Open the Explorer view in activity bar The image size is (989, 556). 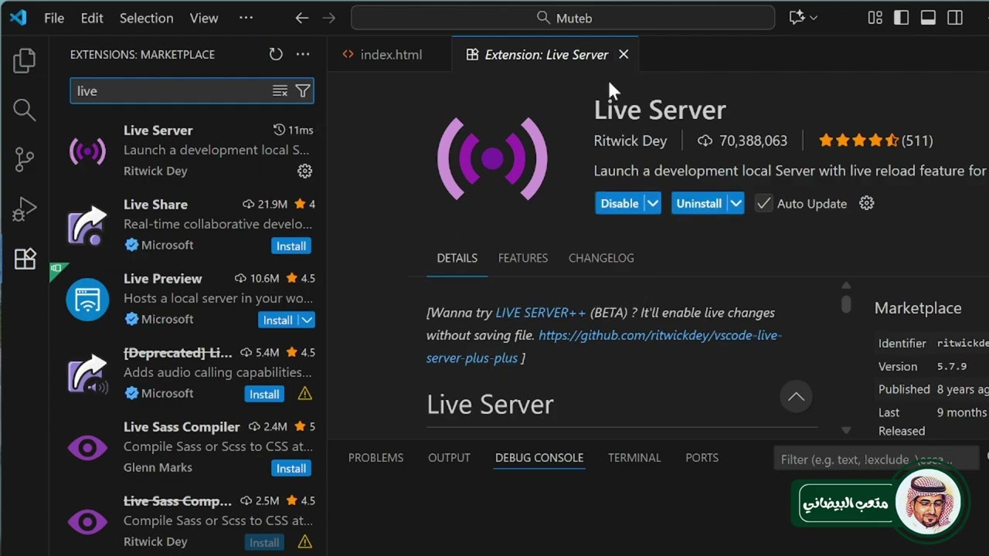coord(24,61)
